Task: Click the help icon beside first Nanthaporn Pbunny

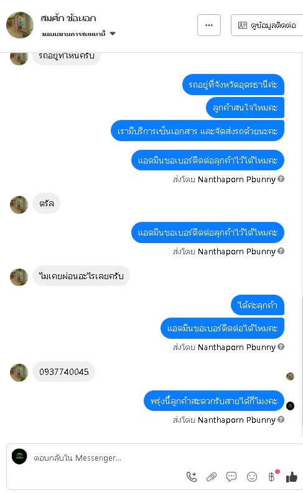Action: tap(281, 179)
